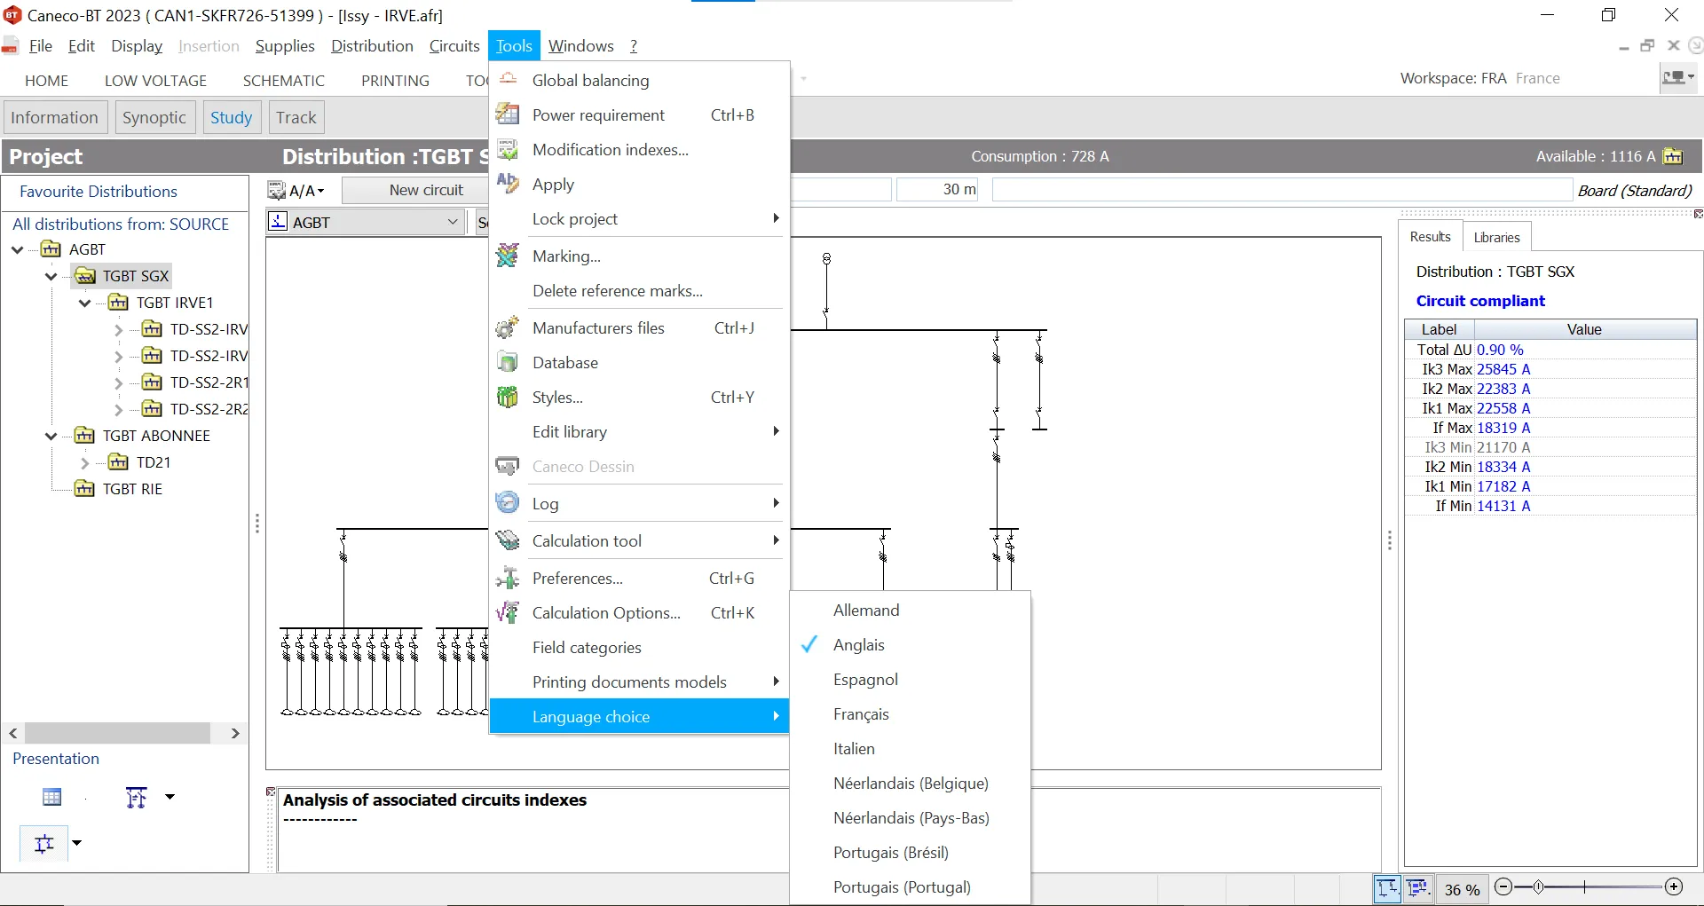Click All distributions from: SOURCE link
Viewport: 1704px width, 906px height.
121,225
